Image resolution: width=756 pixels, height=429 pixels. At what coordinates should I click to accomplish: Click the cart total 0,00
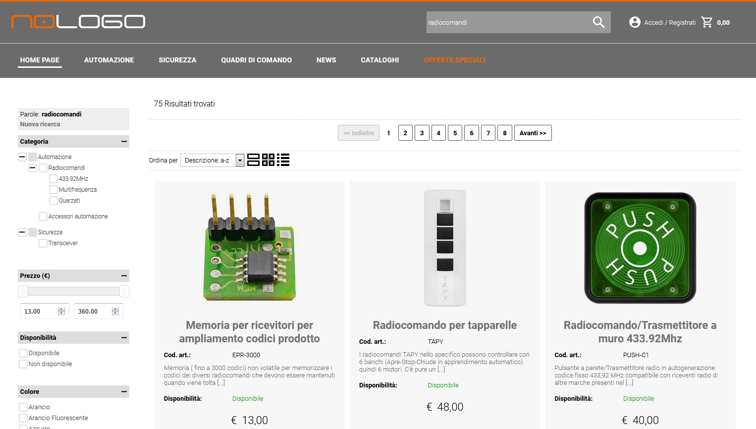click(723, 22)
